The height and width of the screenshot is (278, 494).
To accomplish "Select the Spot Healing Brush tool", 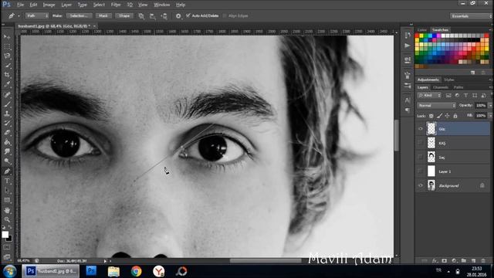I will [x=7, y=94].
